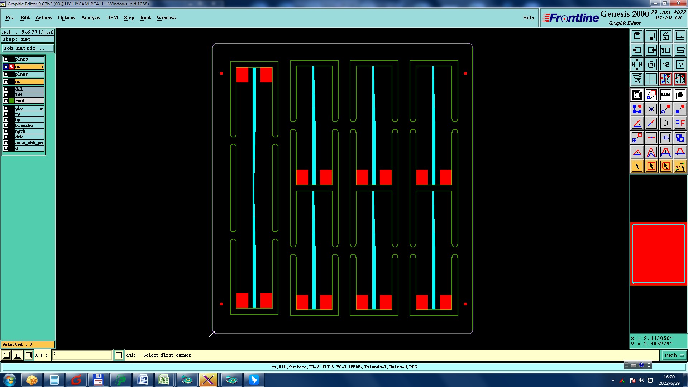Click the mirror F tool icon
This screenshot has height=387, width=688.
click(680, 123)
